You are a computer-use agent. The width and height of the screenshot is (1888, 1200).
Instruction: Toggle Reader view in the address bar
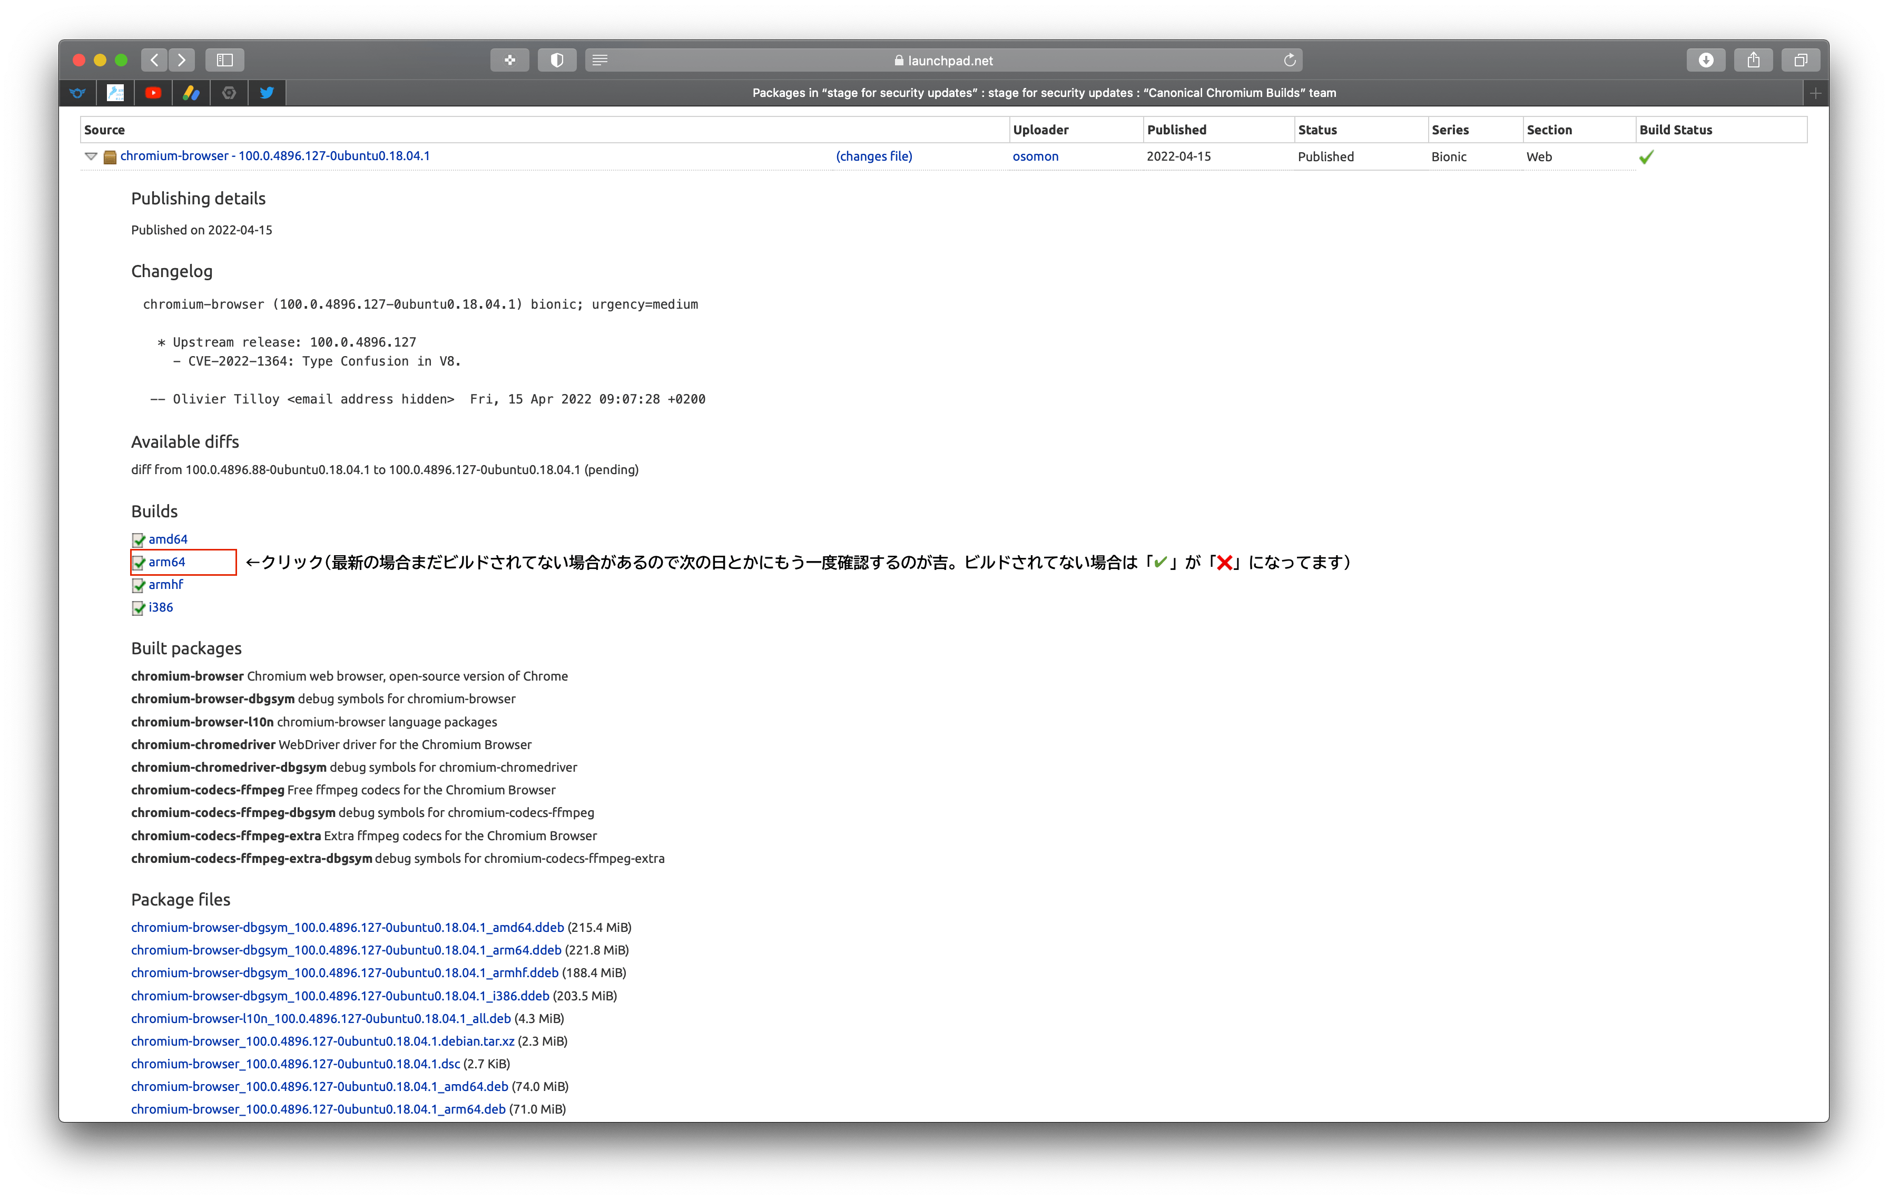tap(601, 61)
